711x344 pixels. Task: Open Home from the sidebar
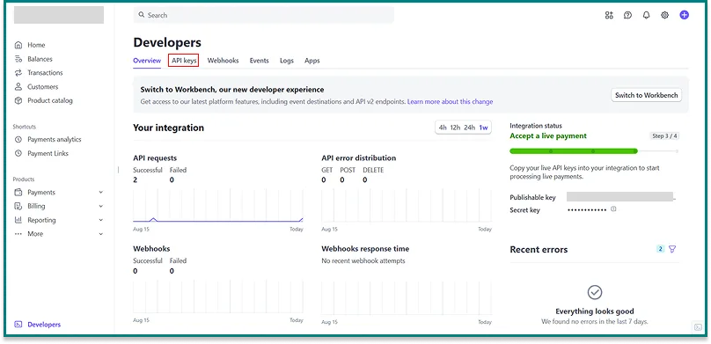click(36, 45)
